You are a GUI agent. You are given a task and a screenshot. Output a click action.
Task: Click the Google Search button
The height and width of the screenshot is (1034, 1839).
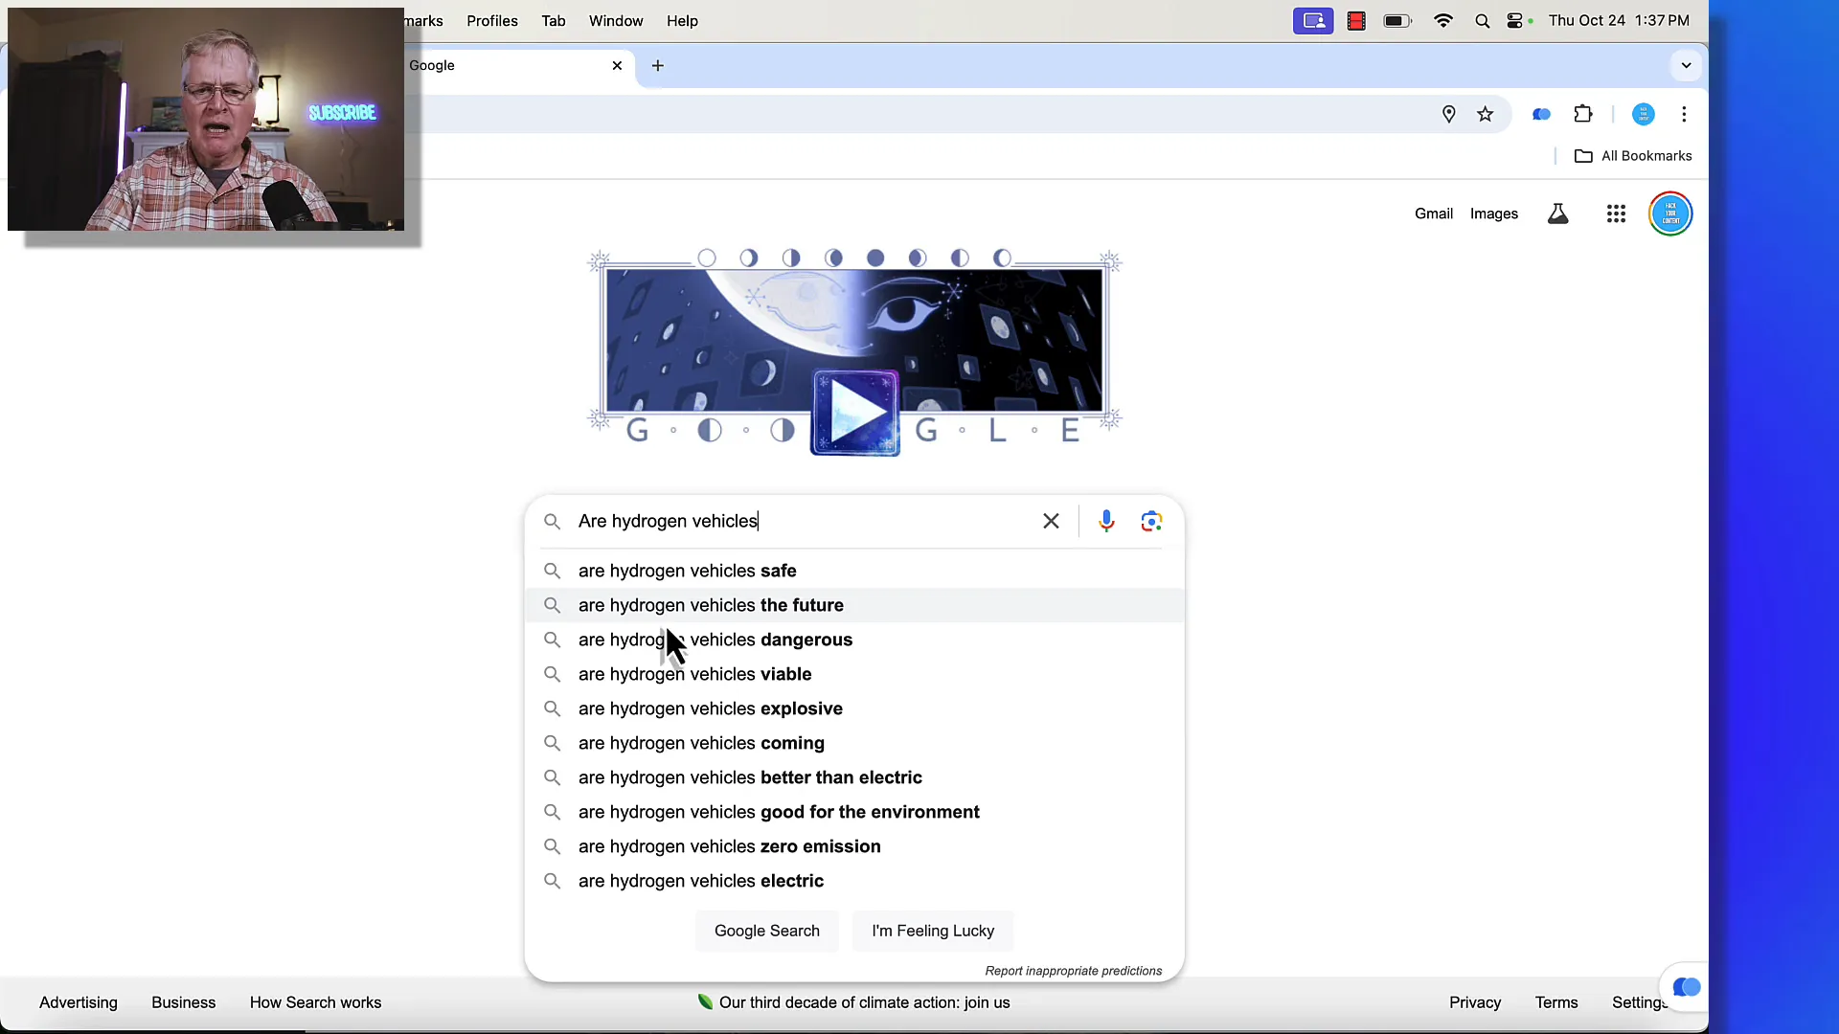(x=768, y=931)
